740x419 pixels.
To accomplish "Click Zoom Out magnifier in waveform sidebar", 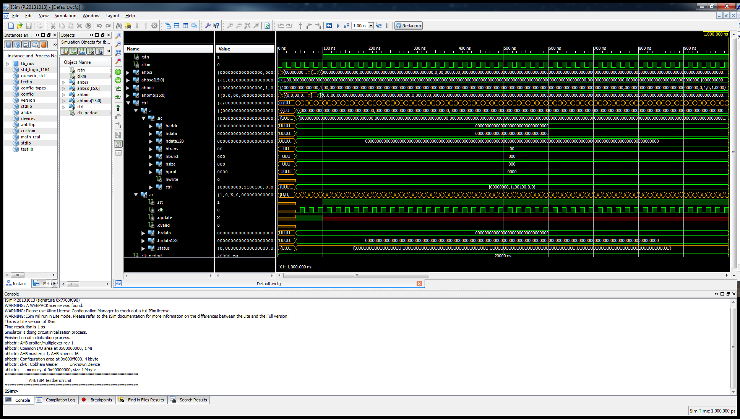I will pyautogui.click(x=118, y=44).
